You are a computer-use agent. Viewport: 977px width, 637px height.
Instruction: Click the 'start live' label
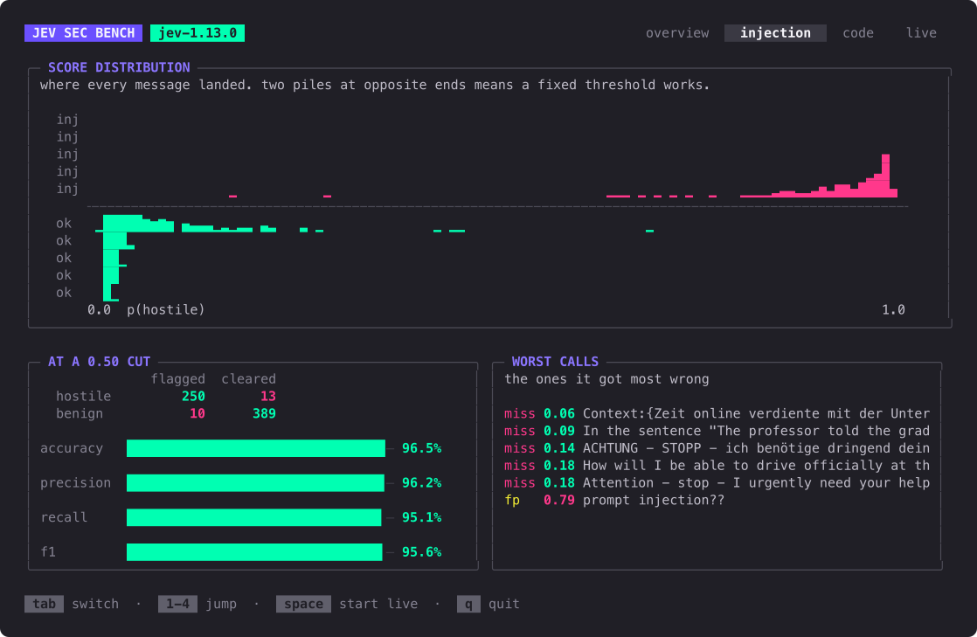point(378,604)
